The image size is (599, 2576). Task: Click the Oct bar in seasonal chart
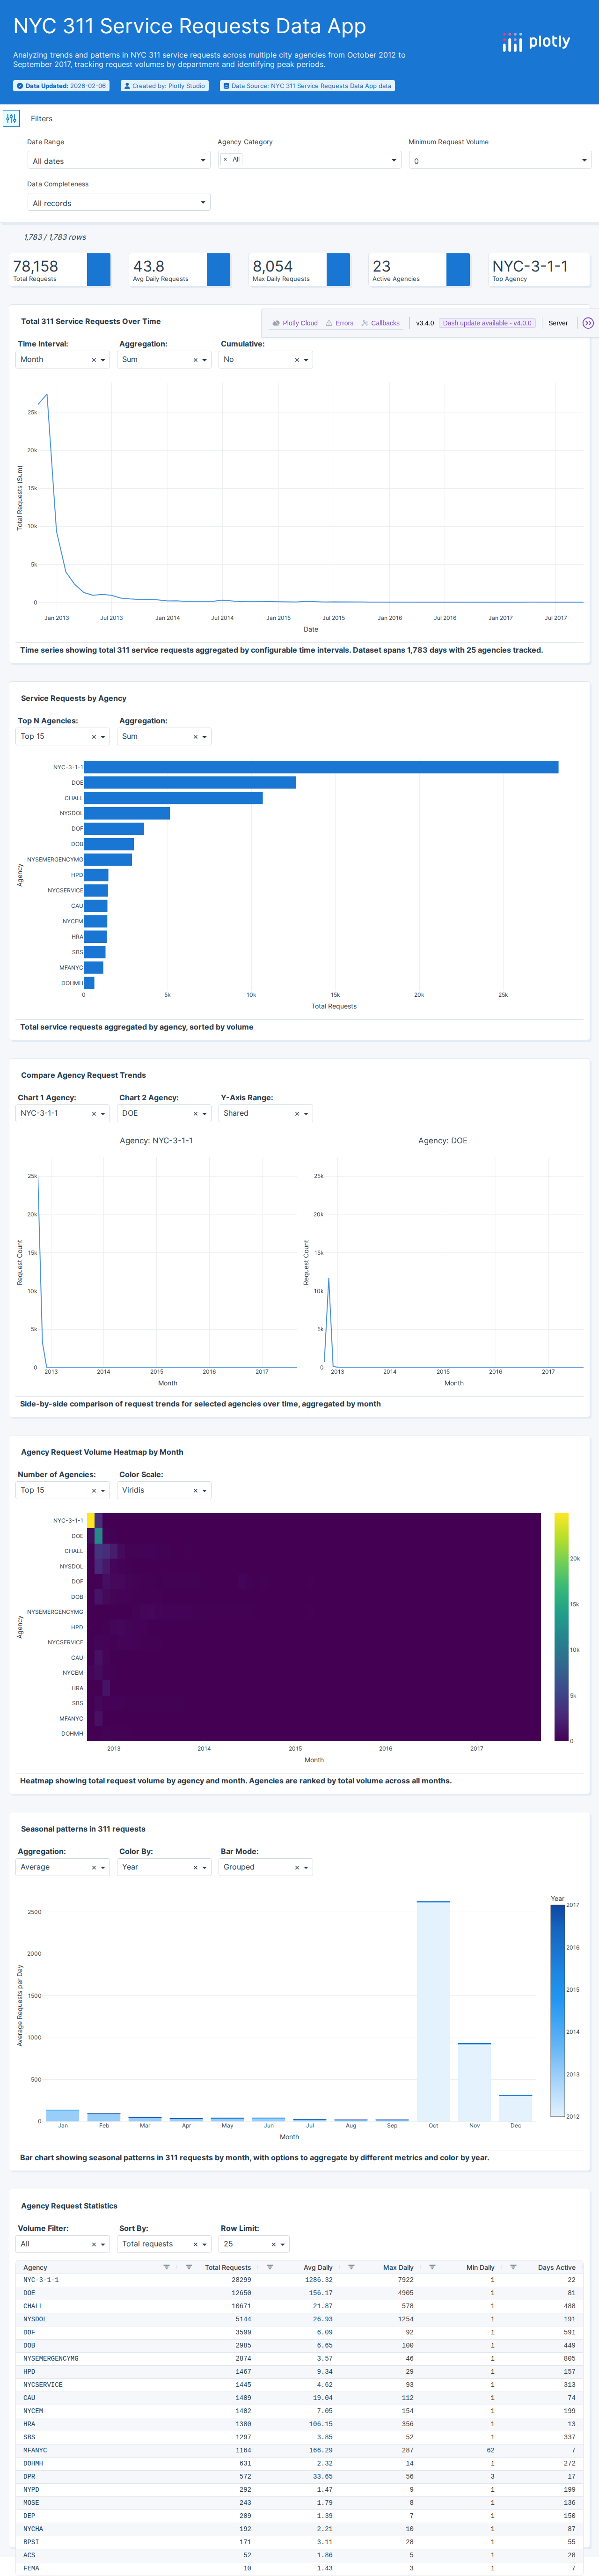click(433, 2011)
